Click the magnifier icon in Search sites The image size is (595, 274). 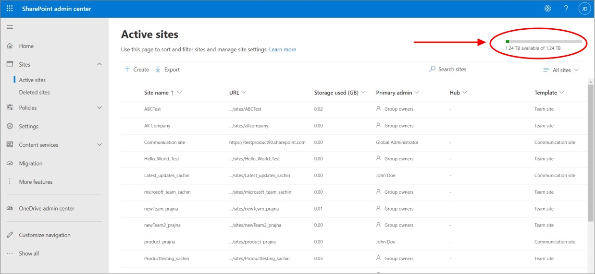(x=433, y=69)
